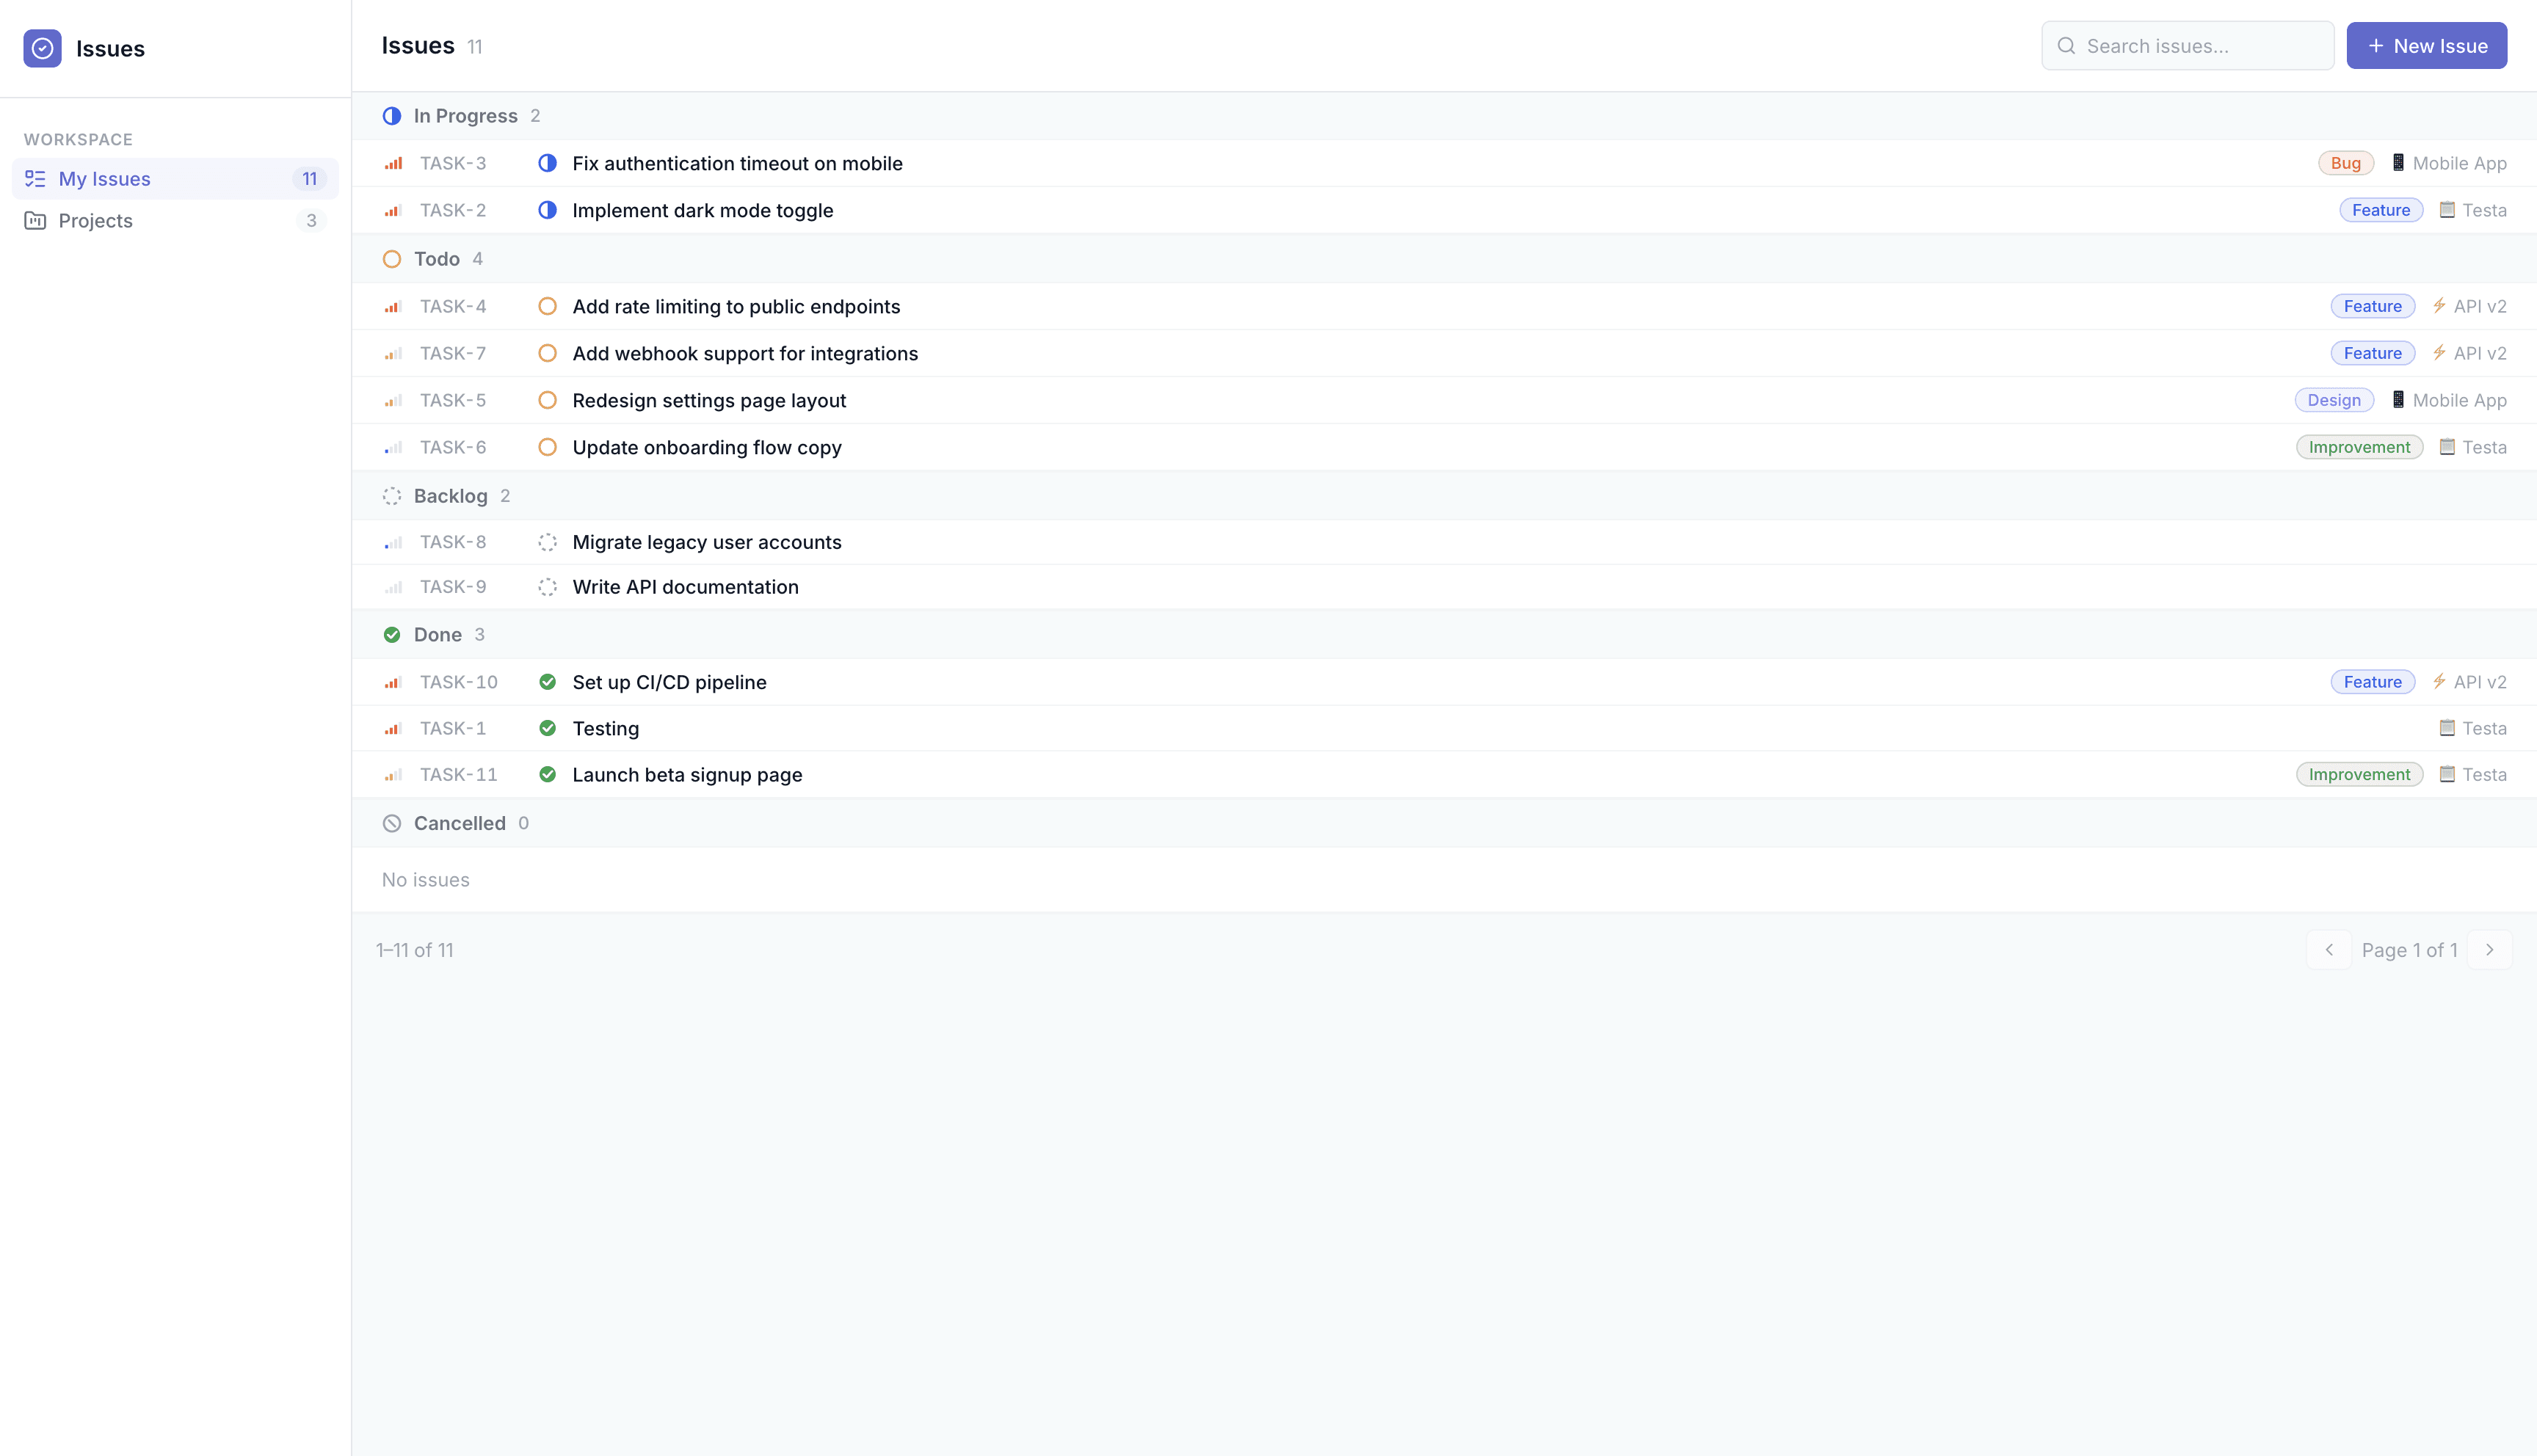Toggle done status on Launch beta signup page
Screen dimensions: 2537x1456
click(547, 774)
